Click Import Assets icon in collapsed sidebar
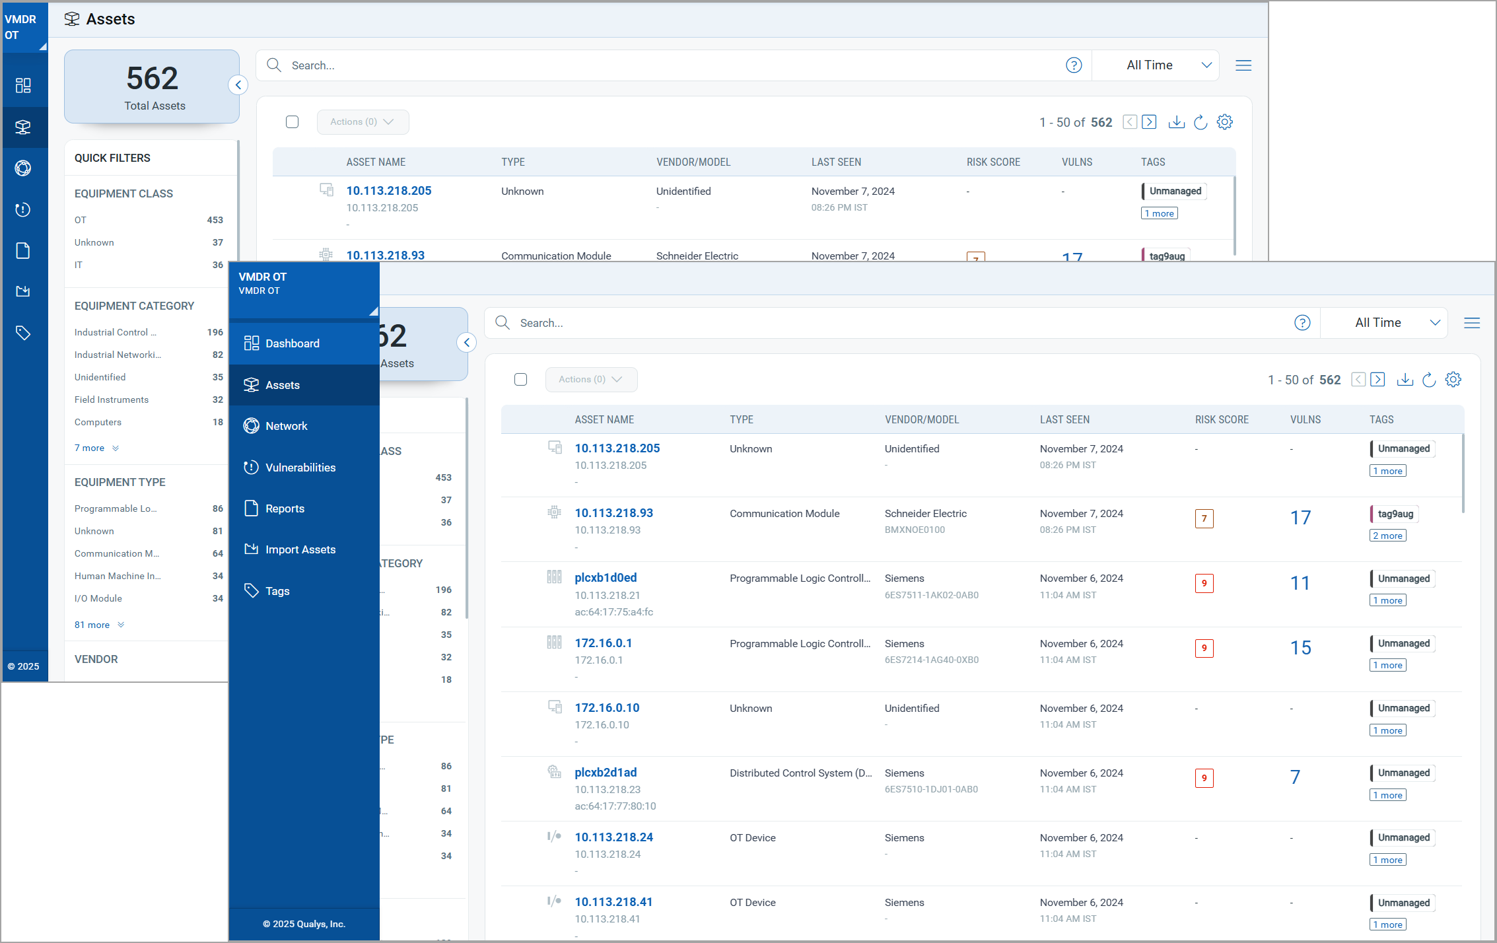 coord(23,291)
